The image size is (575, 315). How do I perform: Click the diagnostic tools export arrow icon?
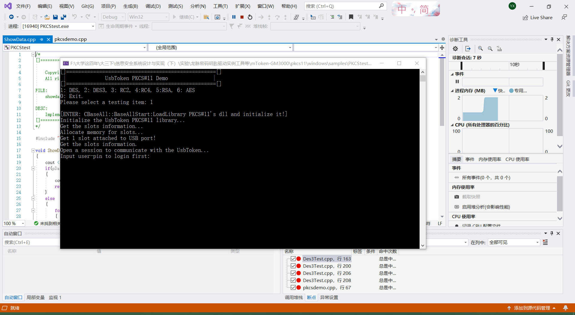pos(468,49)
